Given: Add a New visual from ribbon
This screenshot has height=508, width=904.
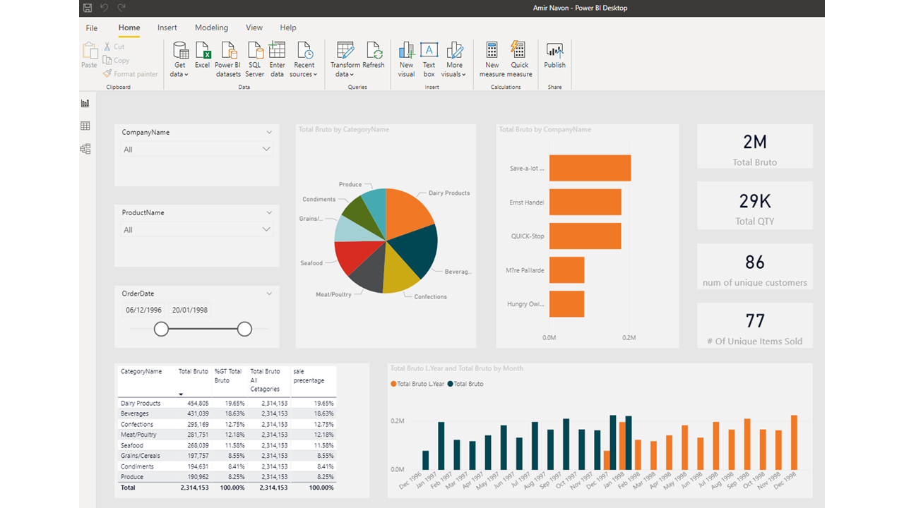Looking at the screenshot, I should click(406, 51).
